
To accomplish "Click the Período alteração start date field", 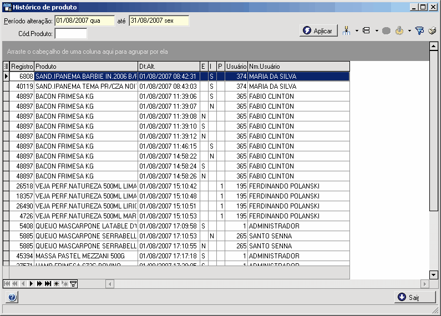I will tap(85, 21).
